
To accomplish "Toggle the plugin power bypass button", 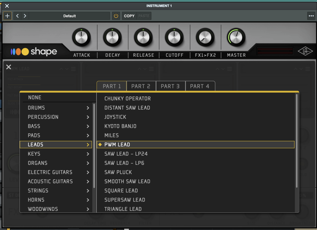I will pos(116,16).
